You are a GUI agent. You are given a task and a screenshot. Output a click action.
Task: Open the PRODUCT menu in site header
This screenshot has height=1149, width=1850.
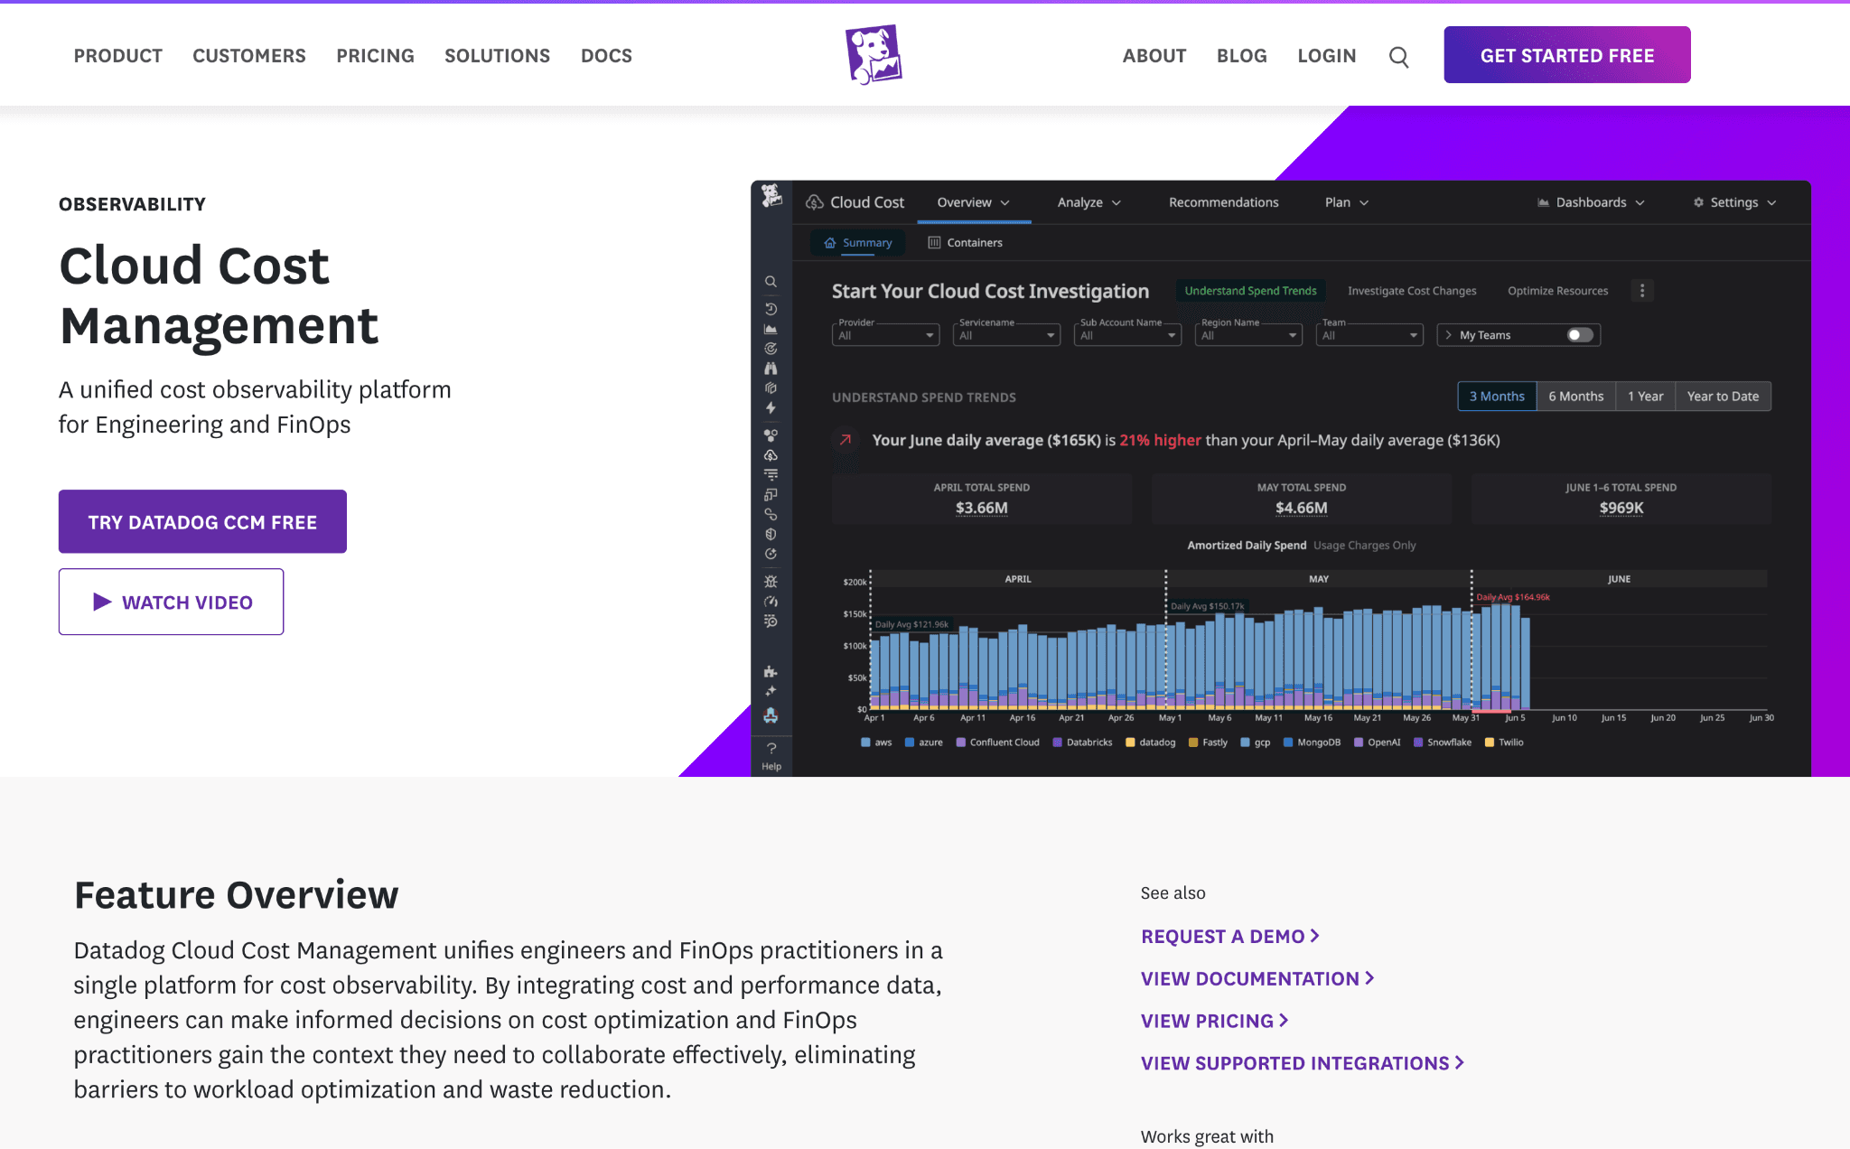pyautogui.click(x=118, y=56)
